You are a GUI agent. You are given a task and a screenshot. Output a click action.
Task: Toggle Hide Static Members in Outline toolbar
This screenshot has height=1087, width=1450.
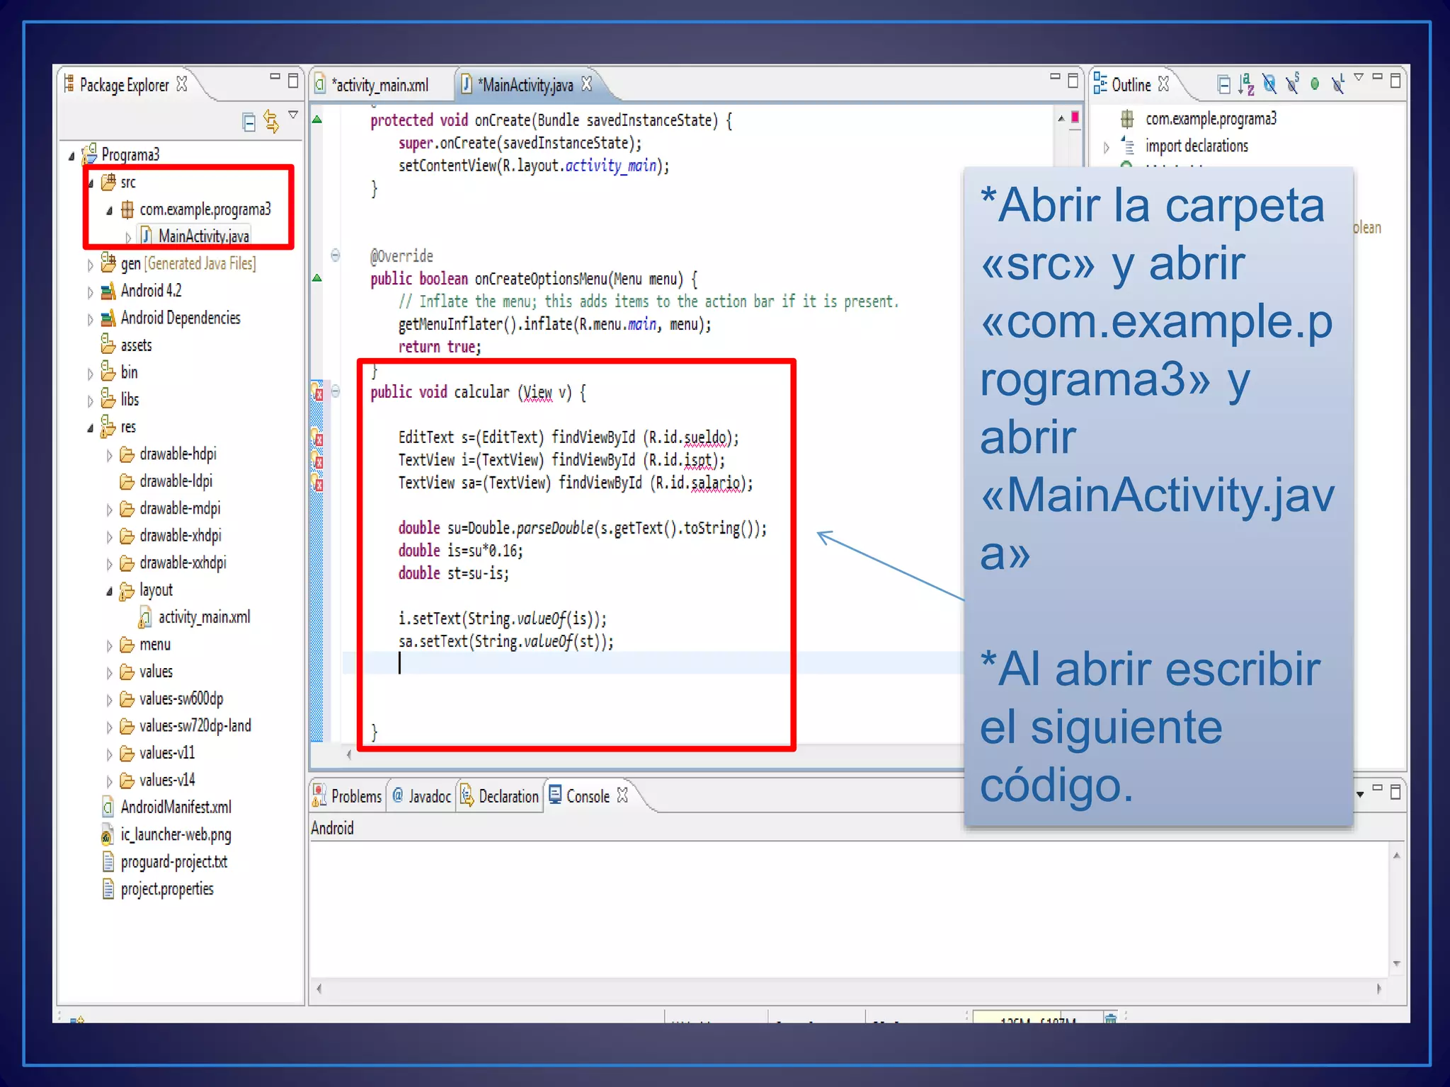(1292, 84)
